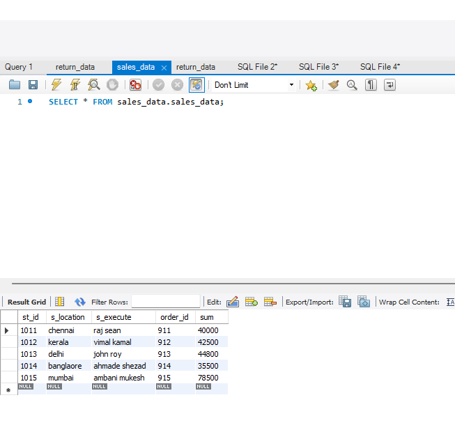Click the line 1 breakpoint dot

(30, 101)
